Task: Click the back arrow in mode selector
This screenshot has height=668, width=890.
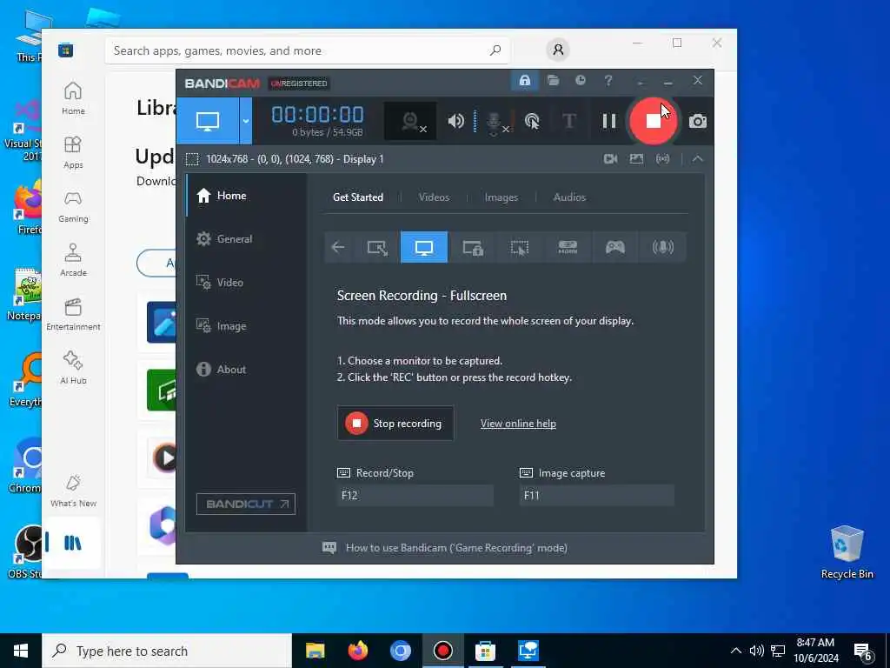Action: [x=338, y=247]
